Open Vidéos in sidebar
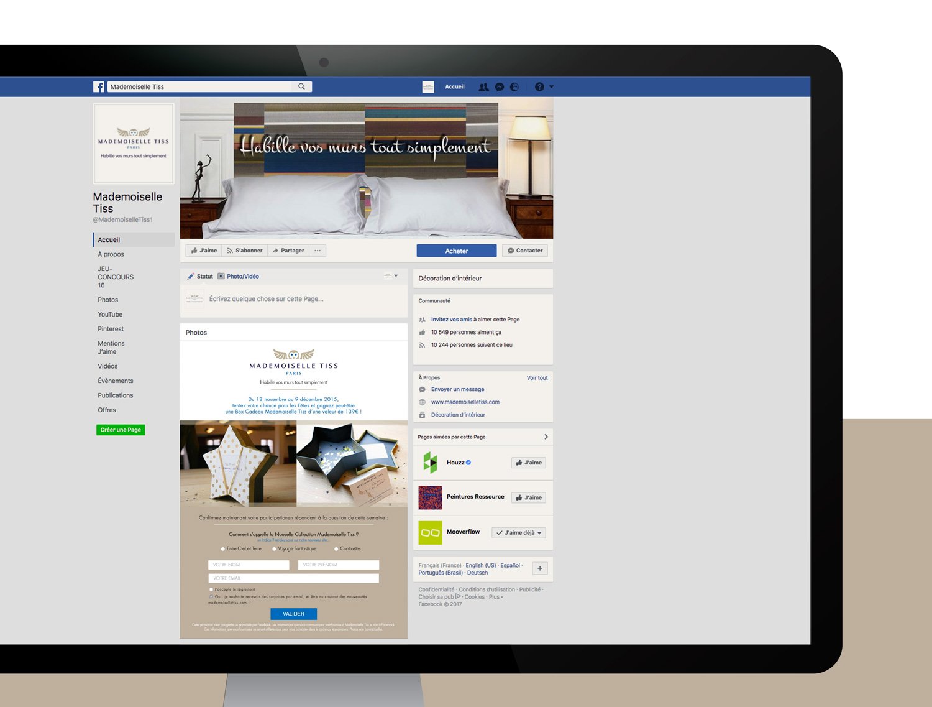Screen dimensions: 932x707 pyautogui.click(x=107, y=366)
